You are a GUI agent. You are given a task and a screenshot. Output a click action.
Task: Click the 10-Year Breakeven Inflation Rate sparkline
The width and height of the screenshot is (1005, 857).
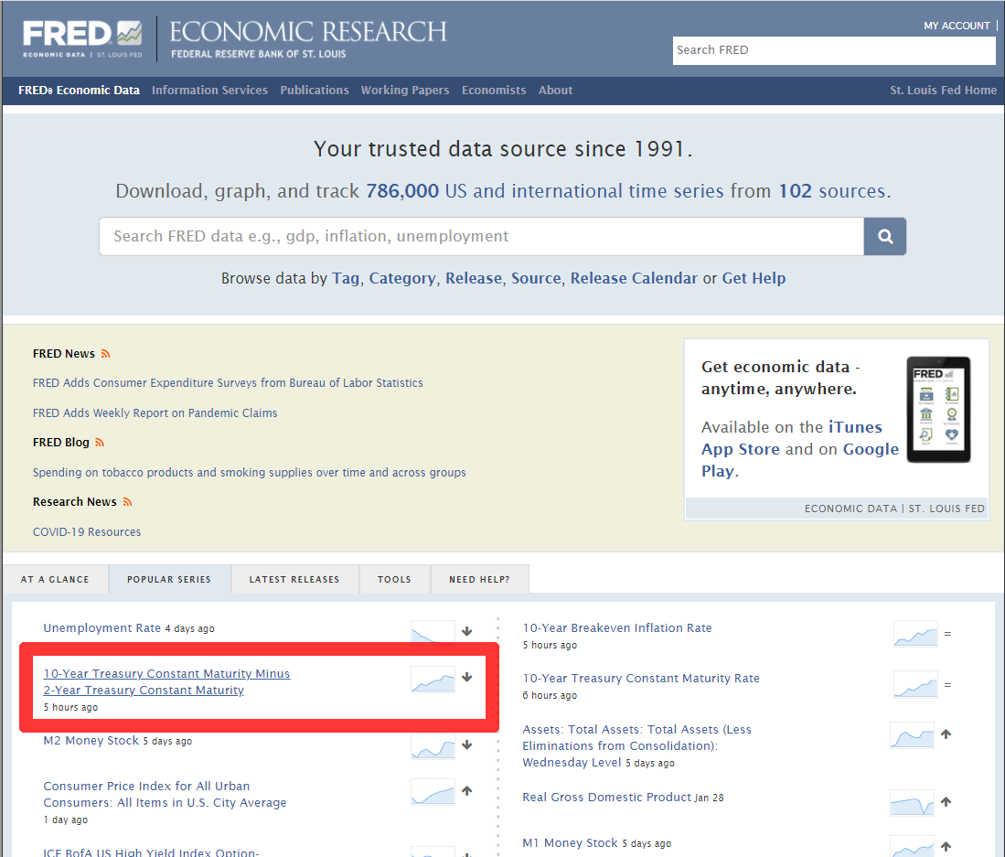915,633
